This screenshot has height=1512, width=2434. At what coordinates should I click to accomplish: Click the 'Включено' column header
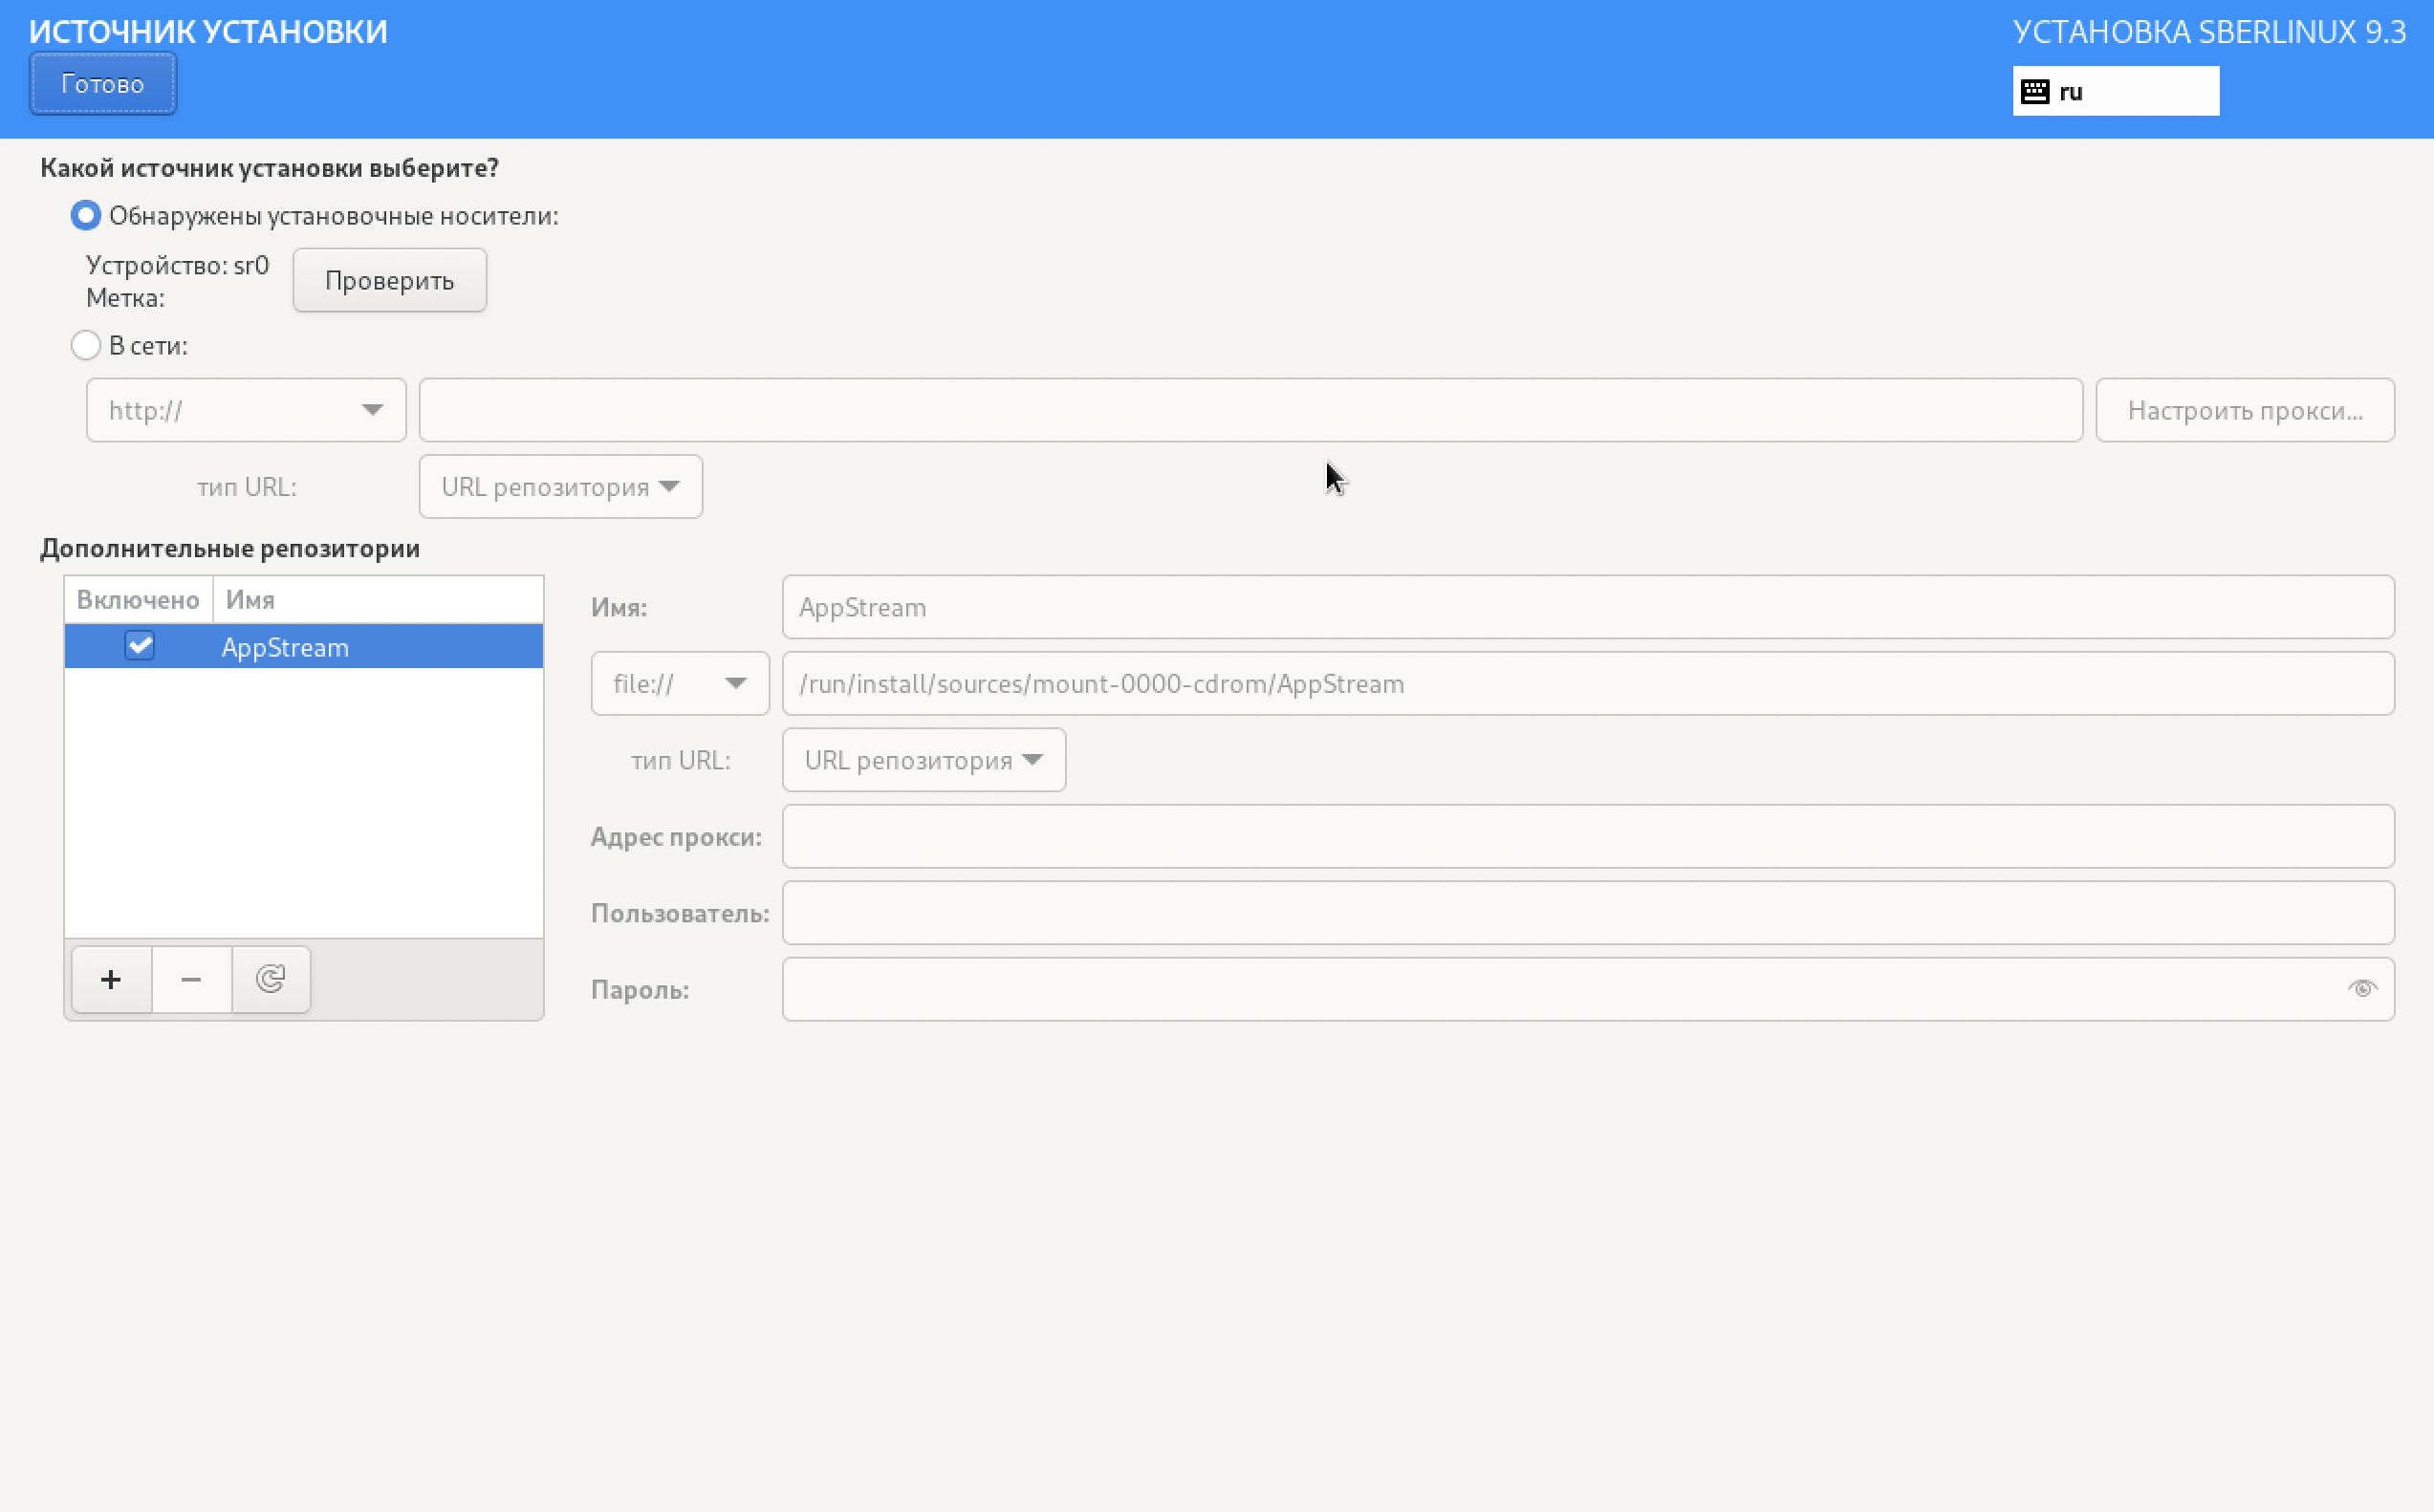point(138,600)
